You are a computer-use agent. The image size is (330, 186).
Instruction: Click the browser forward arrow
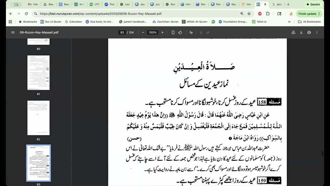[18, 14]
